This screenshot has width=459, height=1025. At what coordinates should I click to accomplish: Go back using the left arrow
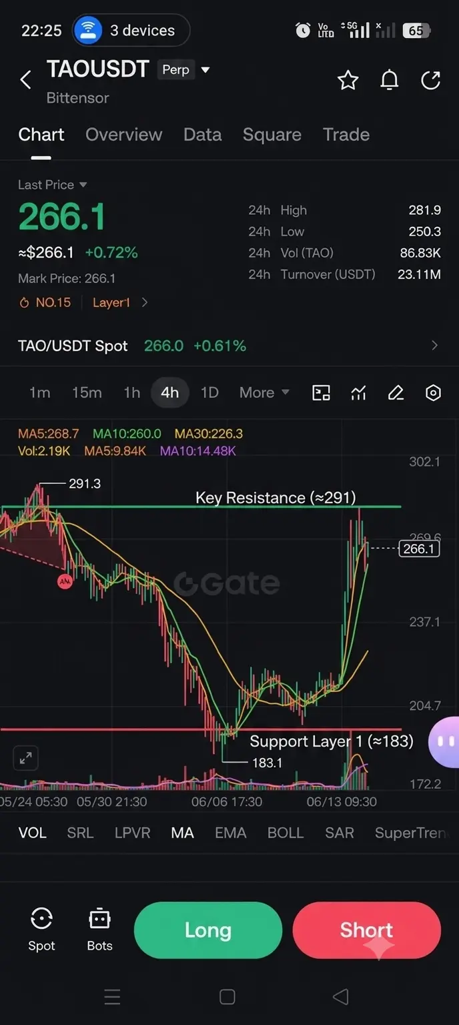(25, 80)
